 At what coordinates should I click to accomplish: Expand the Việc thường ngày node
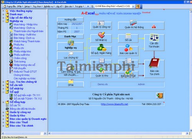click(x=3, y=11)
